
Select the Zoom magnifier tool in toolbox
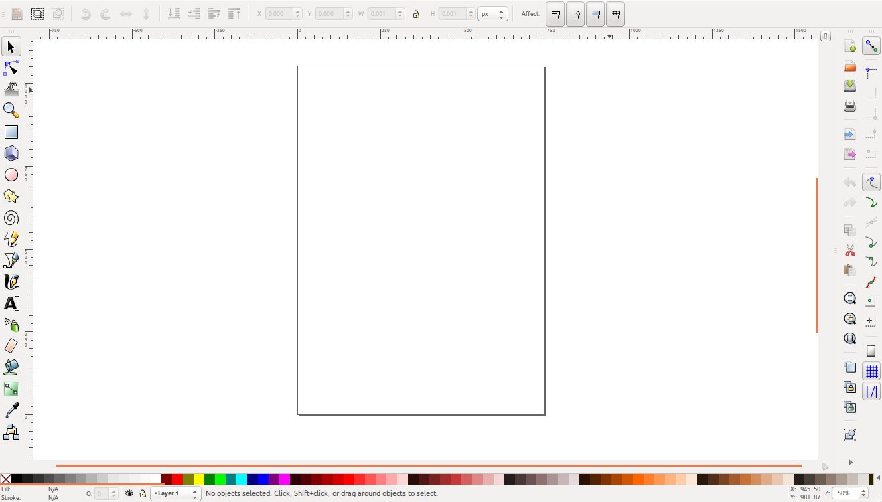11,110
